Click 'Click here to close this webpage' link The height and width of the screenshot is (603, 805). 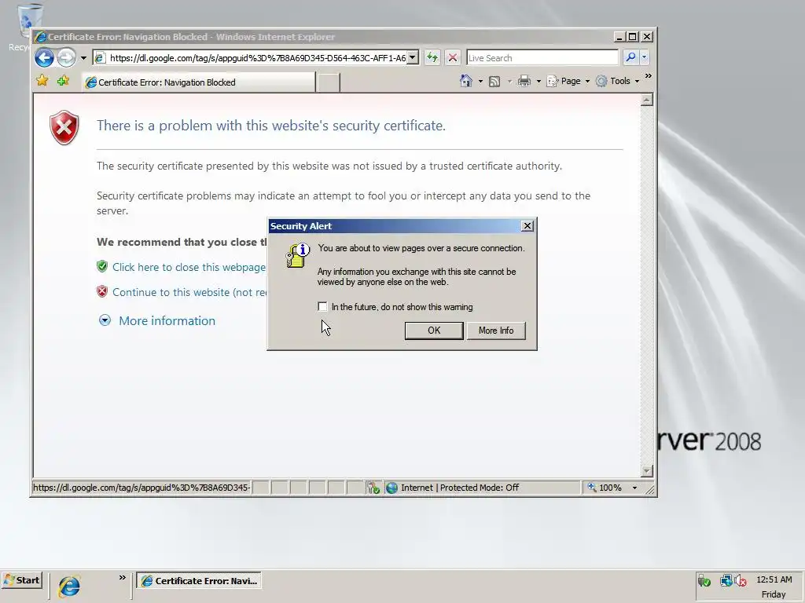189,267
